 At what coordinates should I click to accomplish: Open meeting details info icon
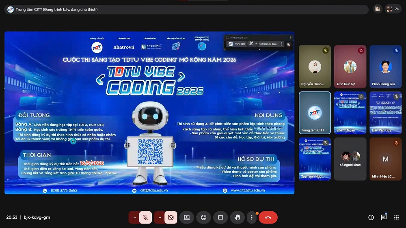coord(371,217)
